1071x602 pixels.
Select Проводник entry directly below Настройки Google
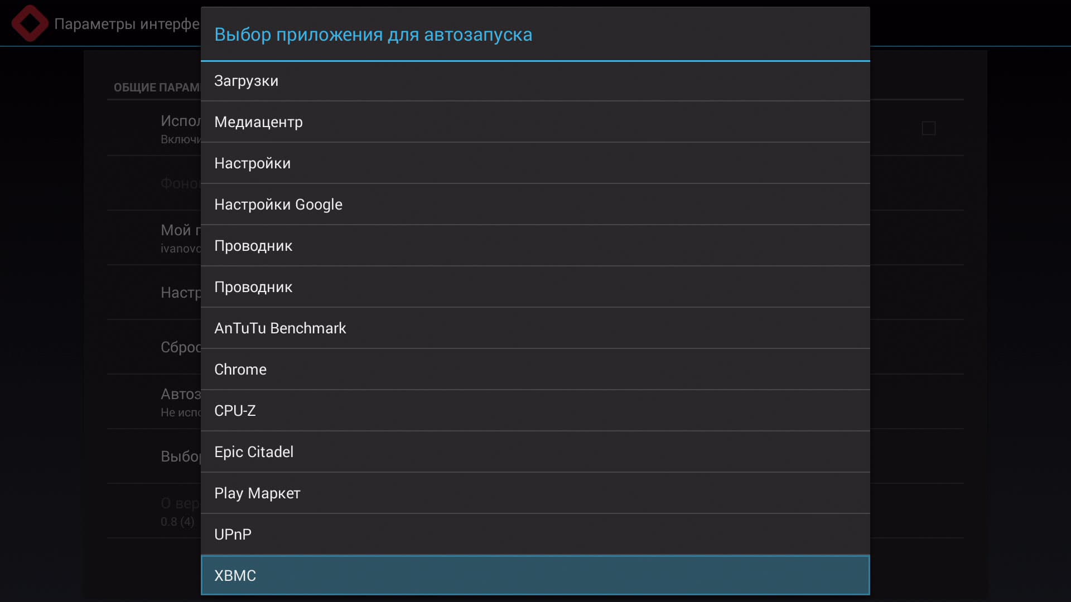click(534, 246)
